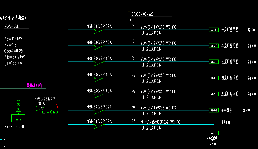The image size is (258, 149).
Task: Select the F5 circuit breaker switch symbol
Action: coord(99,96)
